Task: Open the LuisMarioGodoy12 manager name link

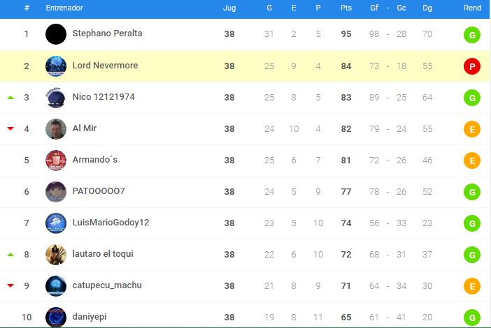Action: (x=111, y=223)
